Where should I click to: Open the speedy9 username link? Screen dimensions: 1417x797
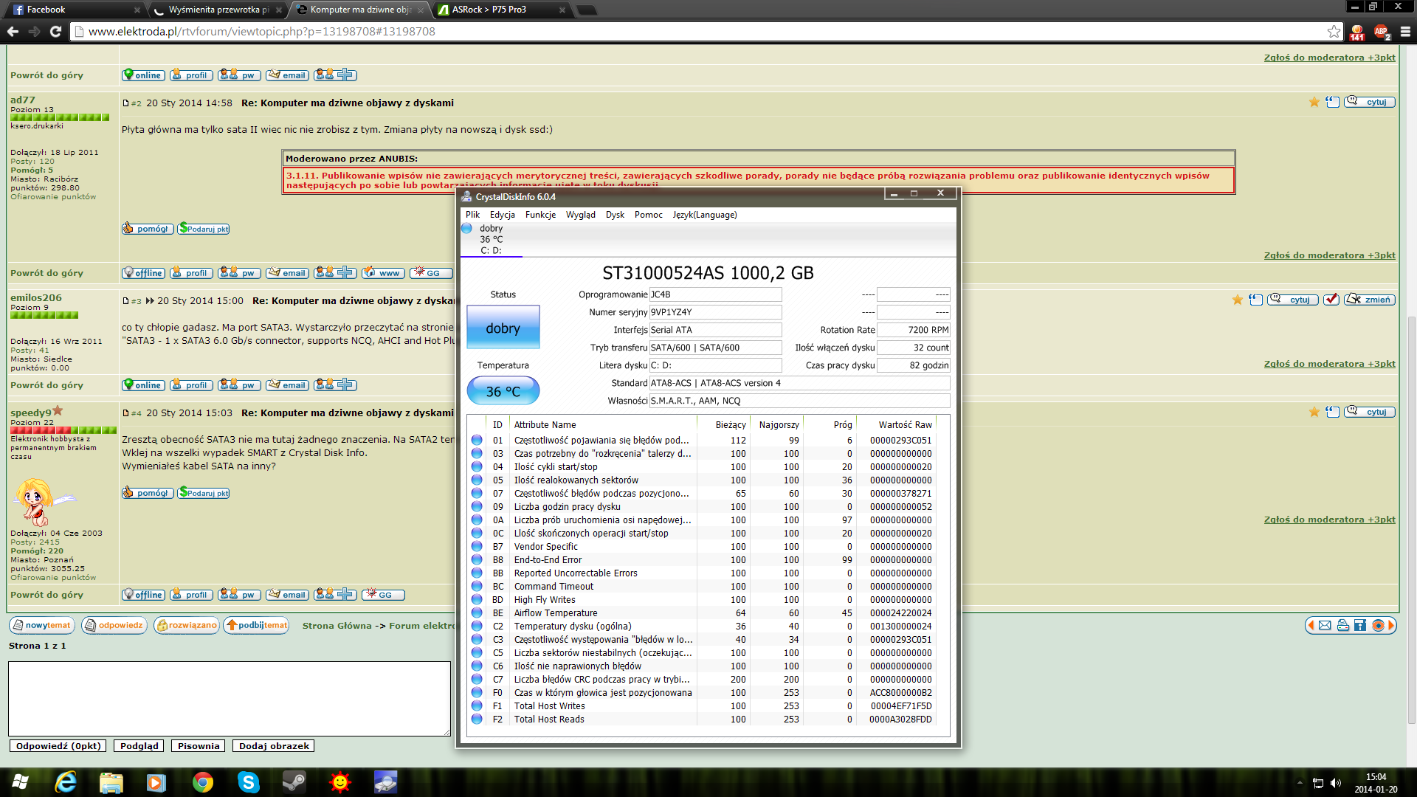coord(31,413)
